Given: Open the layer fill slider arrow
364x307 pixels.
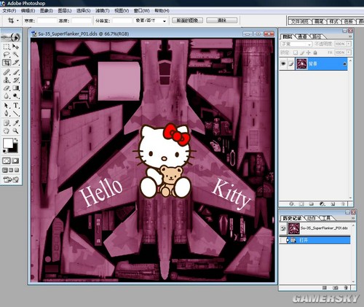Looking at the screenshot, I should 349,53.
